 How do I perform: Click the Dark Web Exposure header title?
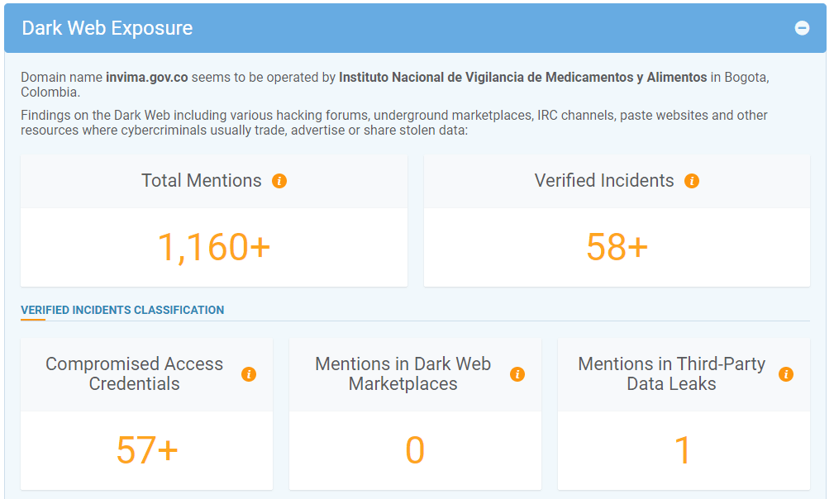107,28
